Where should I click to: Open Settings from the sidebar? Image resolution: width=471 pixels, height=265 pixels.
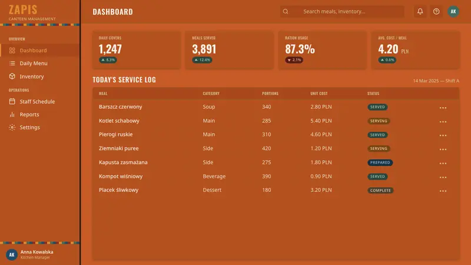[x=39, y=127]
